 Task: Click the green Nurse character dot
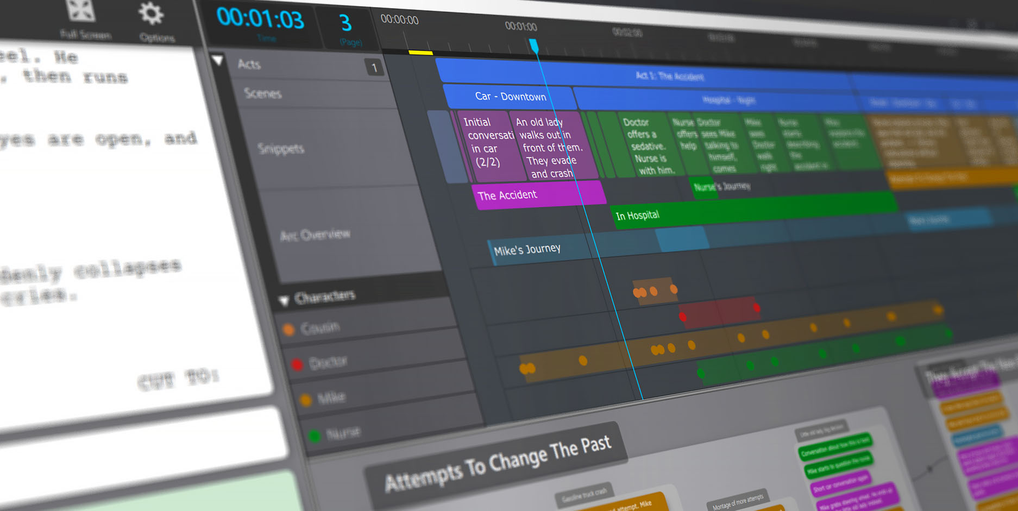click(x=314, y=436)
